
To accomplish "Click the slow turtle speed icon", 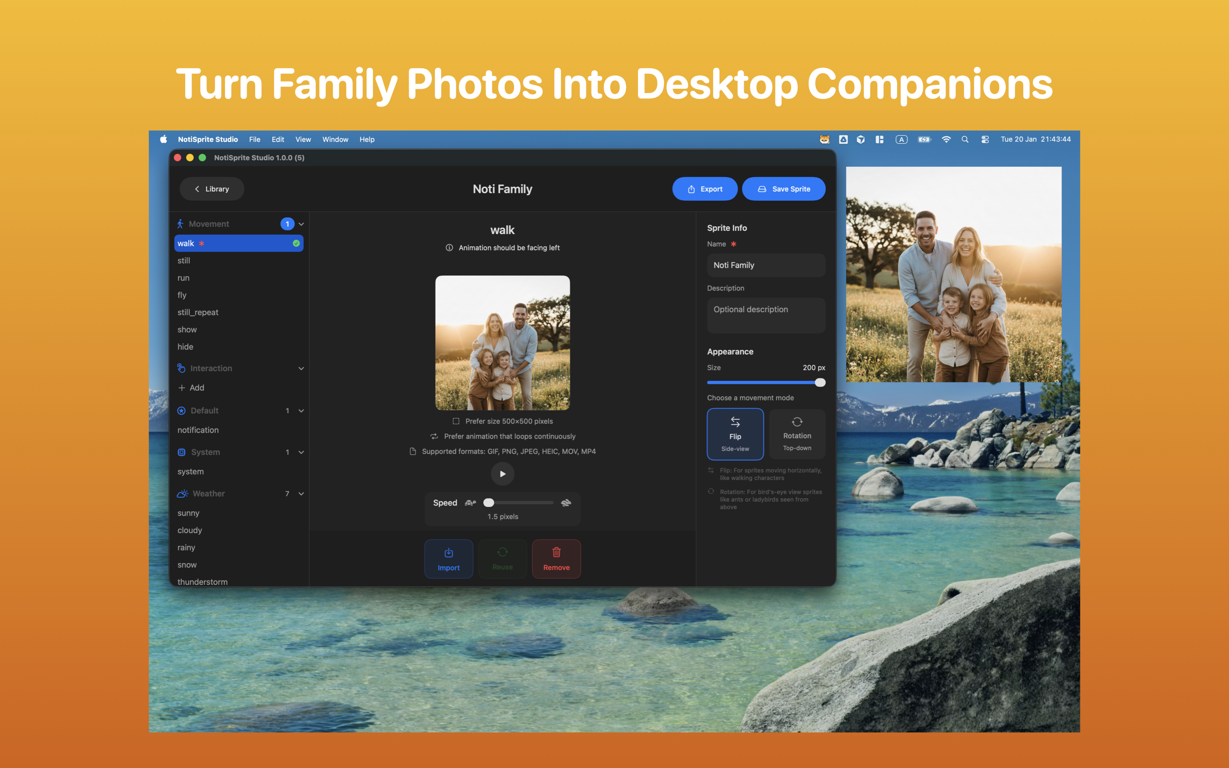I will pos(470,503).
